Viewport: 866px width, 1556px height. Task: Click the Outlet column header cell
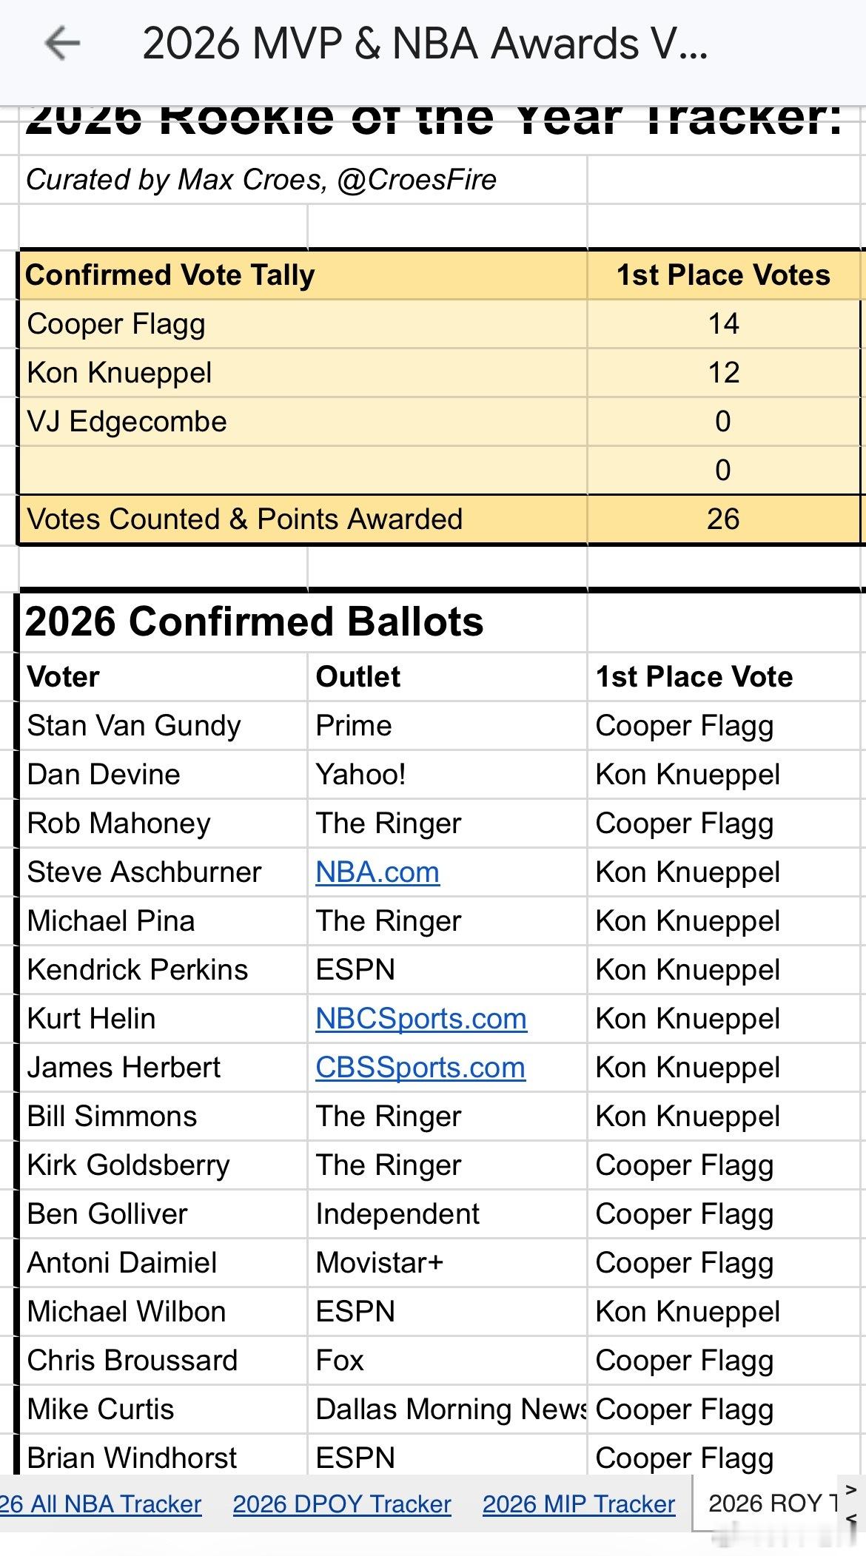click(x=358, y=677)
